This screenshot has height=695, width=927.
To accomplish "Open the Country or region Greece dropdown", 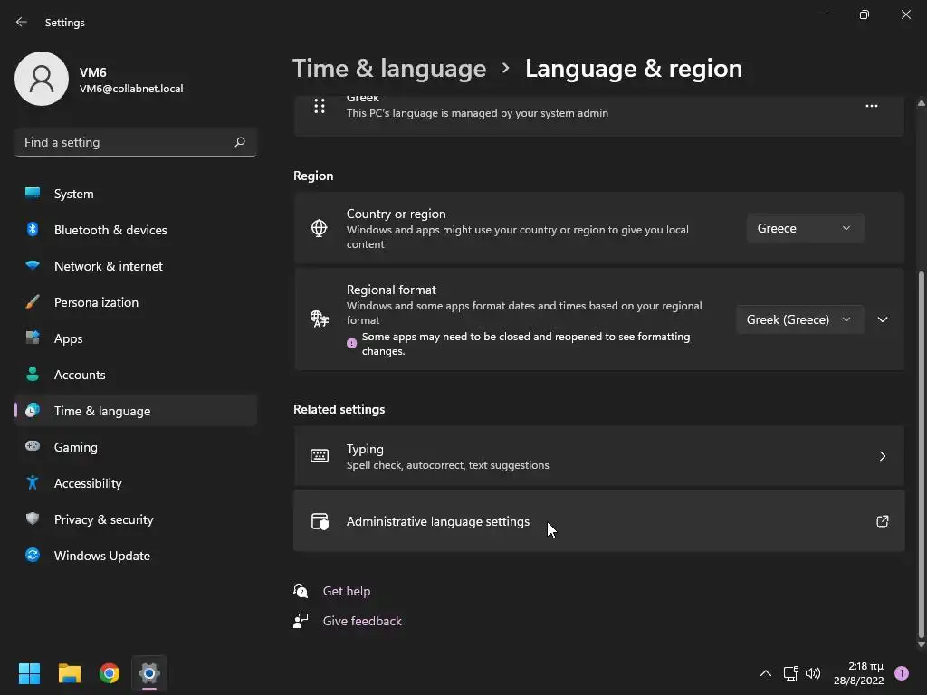I will point(805,228).
